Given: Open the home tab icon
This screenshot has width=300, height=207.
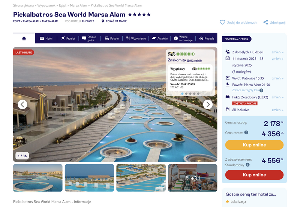Looking at the screenshot, I should coord(24,39).
